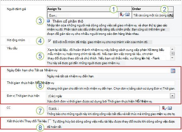Click the 'Kết thúc khi Thay đổi Tài liệu' label
The image size is (182, 132).
pyautogui.click(x=27, y=121)
